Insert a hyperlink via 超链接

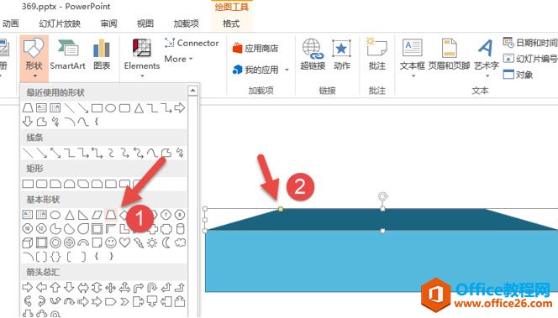click(313, 55)
